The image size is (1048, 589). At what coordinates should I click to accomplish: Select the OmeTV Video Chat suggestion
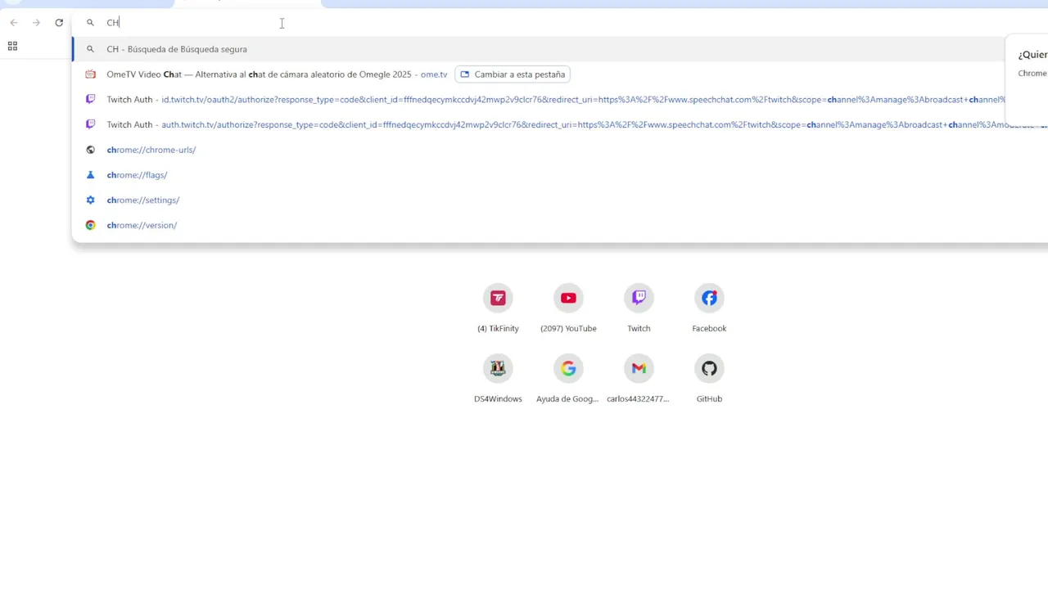tap(560, 74)
